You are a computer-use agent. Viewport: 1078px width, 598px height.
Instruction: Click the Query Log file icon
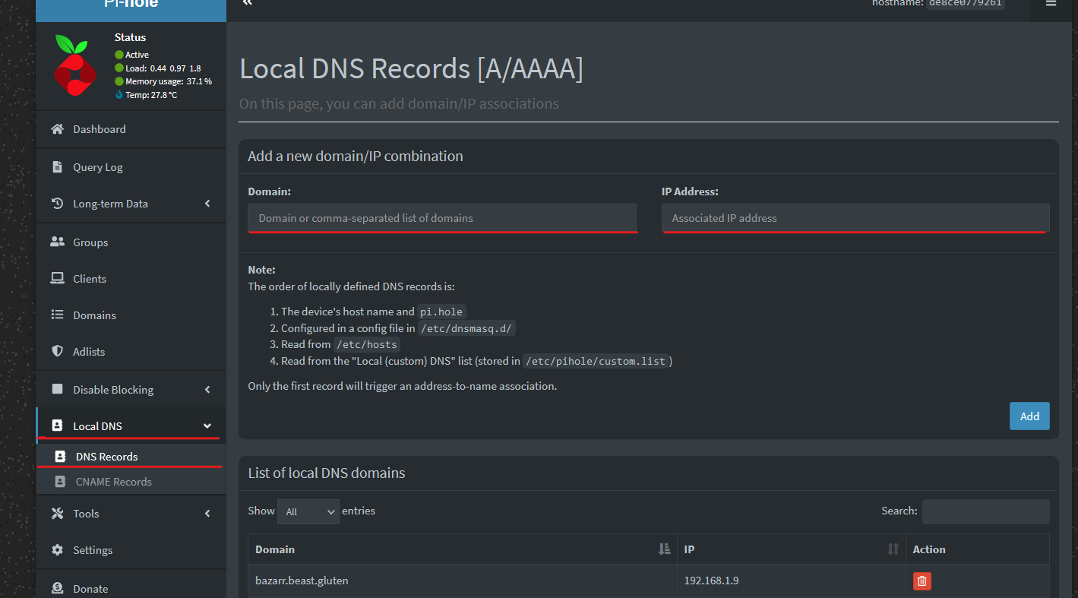pyautogui.click(x=57, y=166)
